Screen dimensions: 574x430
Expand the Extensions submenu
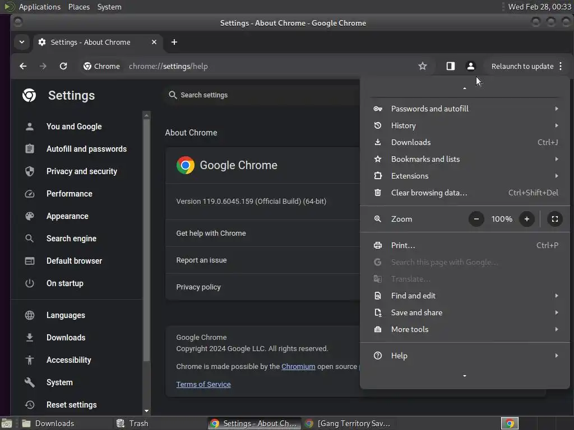point(465,176)
